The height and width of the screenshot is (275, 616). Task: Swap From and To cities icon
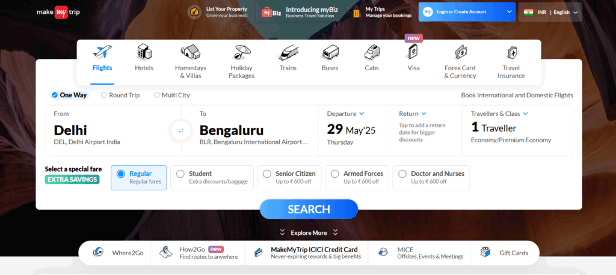[x=181, y=131]
